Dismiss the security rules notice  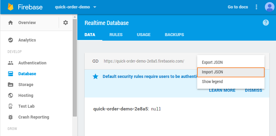[253, 90]
